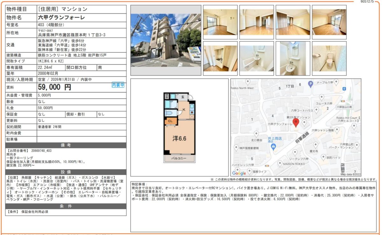Click the red 六甲グランフォーレ map pin

[x=296, y=123]
